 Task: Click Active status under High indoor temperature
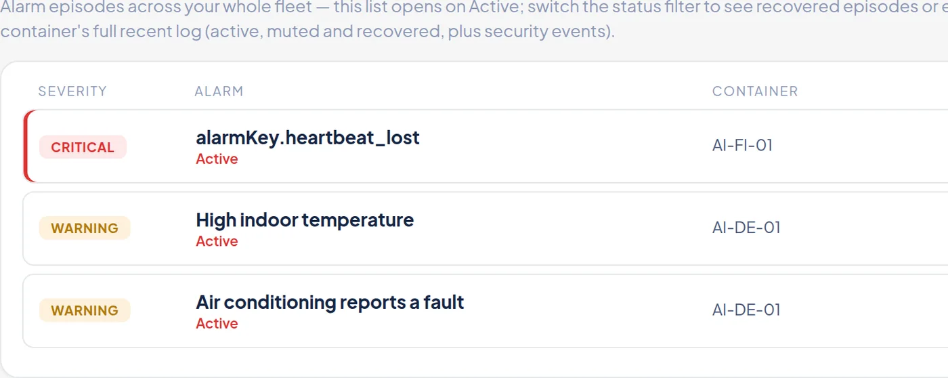[x=217, y=241]
